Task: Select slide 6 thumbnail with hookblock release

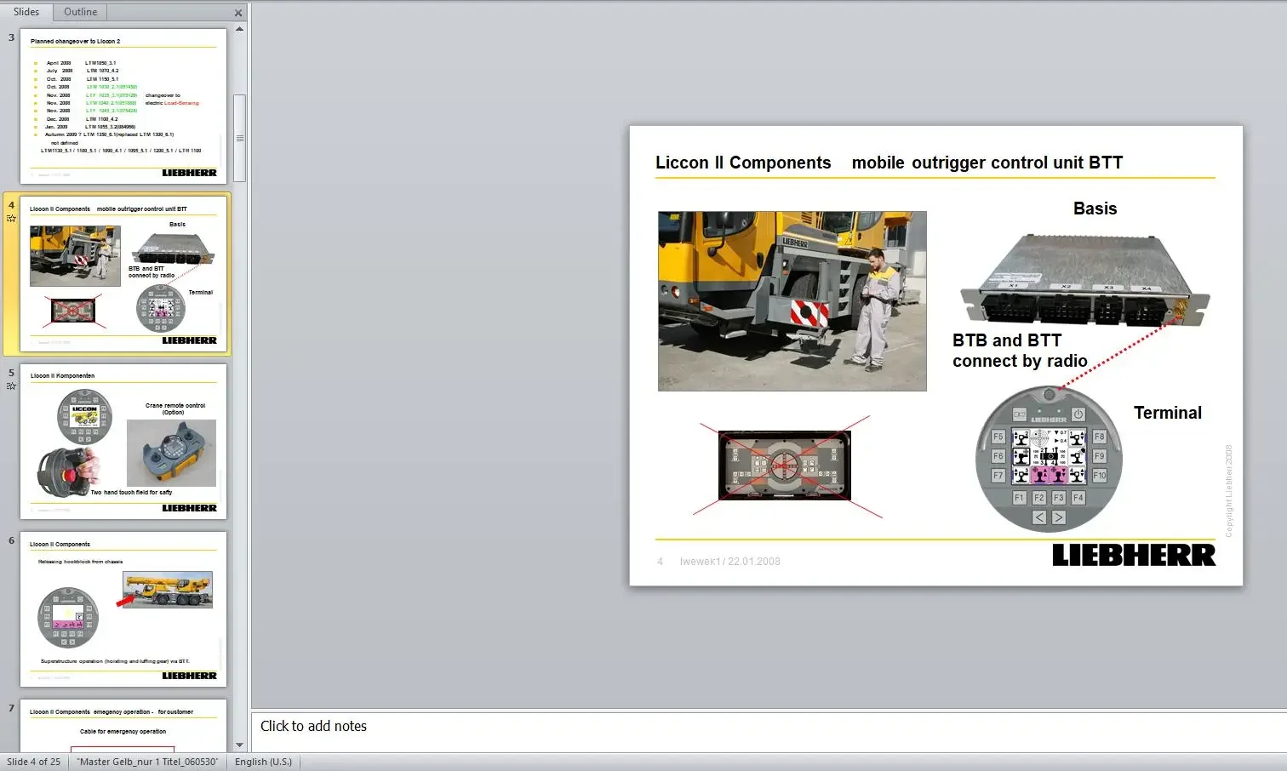Action: 123,608
